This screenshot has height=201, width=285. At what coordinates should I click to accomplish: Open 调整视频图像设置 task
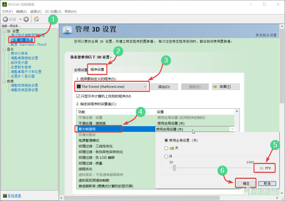[24, 90]
